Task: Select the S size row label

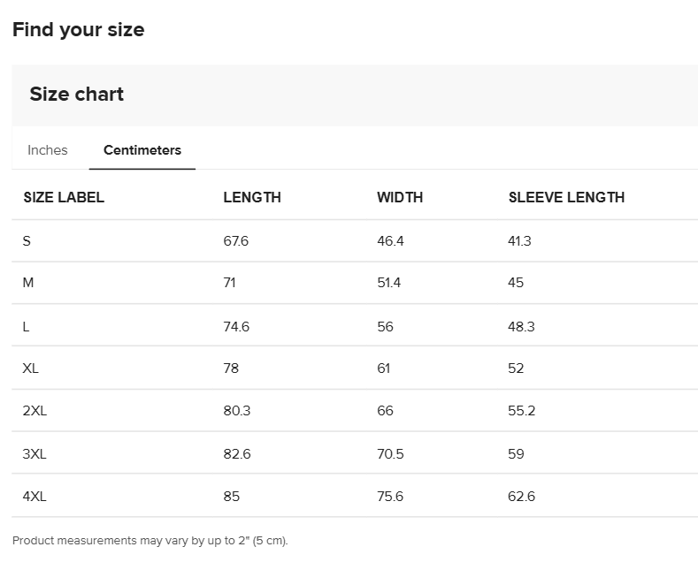Action: point(27,241)
